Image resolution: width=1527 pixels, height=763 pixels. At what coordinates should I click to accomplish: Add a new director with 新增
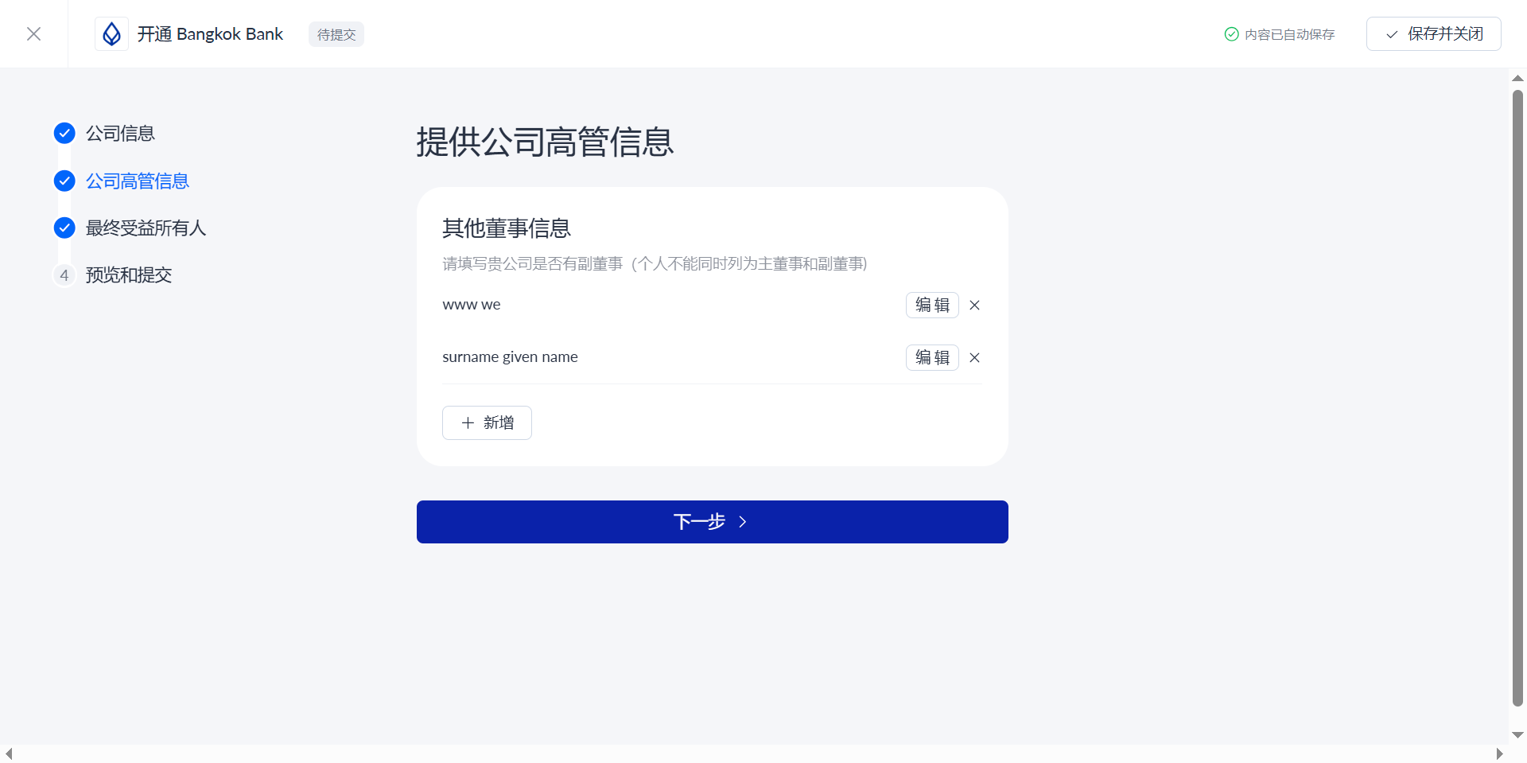[x=487, y=422]
